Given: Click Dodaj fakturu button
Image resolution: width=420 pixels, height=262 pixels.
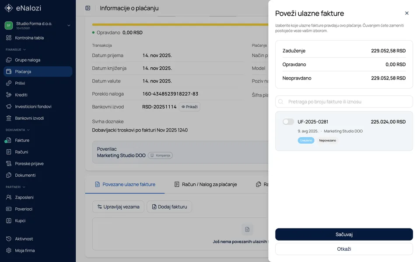Looking at the screenshot, I should point(169,207).
